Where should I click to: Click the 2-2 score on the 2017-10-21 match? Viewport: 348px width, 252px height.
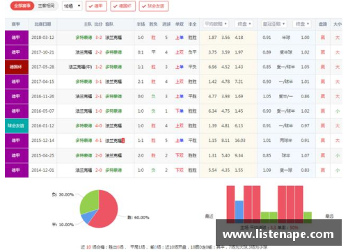[99, 52]
